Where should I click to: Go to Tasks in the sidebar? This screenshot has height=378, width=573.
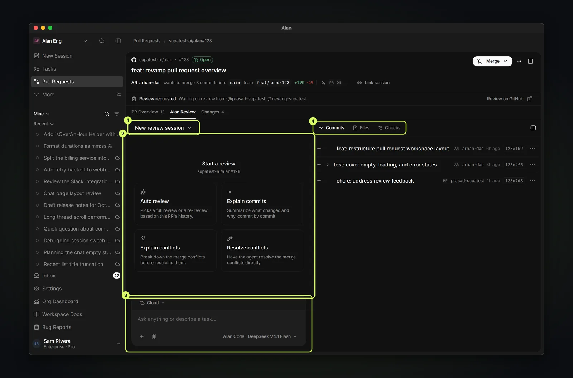coord(77,69)
